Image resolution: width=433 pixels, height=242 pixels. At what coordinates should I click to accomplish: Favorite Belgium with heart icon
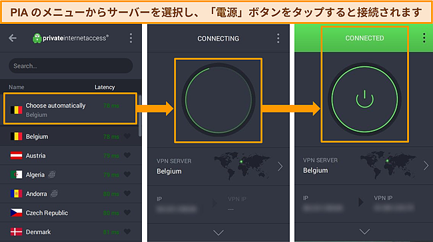[127, 136]
